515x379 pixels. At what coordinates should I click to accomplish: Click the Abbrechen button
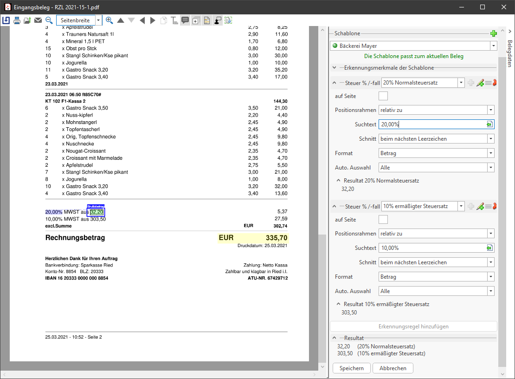tap(393, 368)
